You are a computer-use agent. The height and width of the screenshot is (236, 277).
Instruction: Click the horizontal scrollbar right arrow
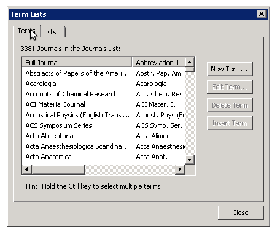pos(180,170)
